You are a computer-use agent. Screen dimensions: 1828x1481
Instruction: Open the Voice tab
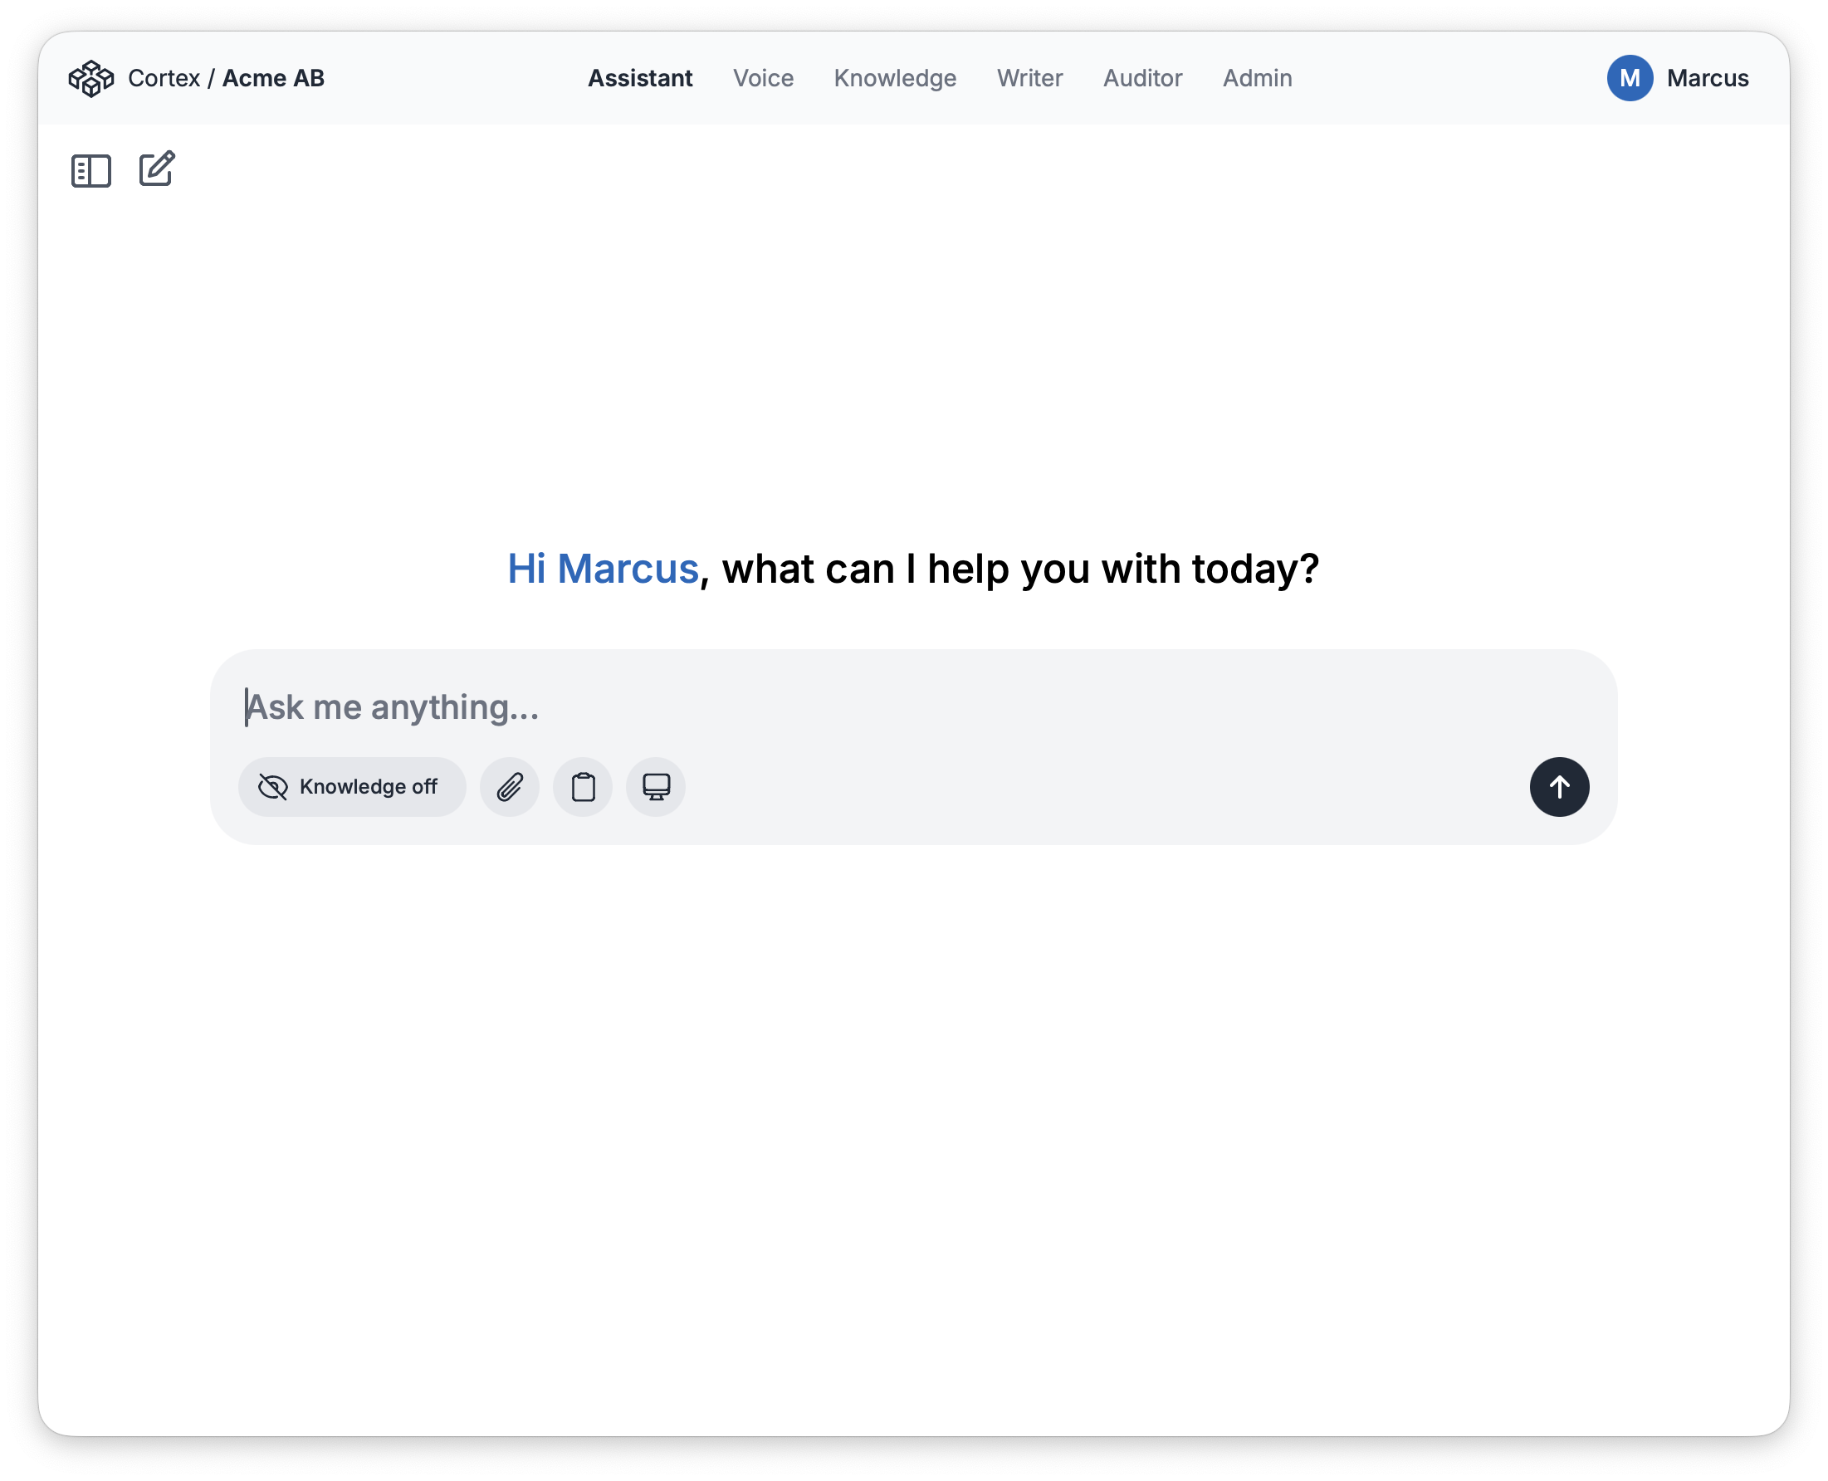[x=763, y=79]
